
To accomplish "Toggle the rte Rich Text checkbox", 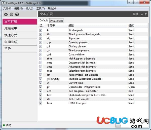I will click(41, 99).
